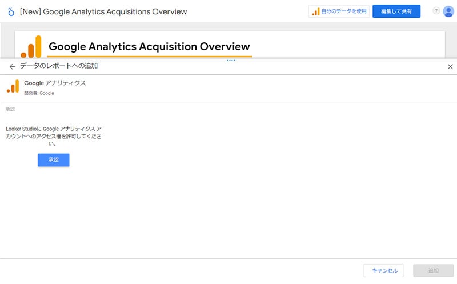The width and height of the screenshot is (457, 284).
Task: Click the 開発者: Google developer text
Action: [39, 93]
